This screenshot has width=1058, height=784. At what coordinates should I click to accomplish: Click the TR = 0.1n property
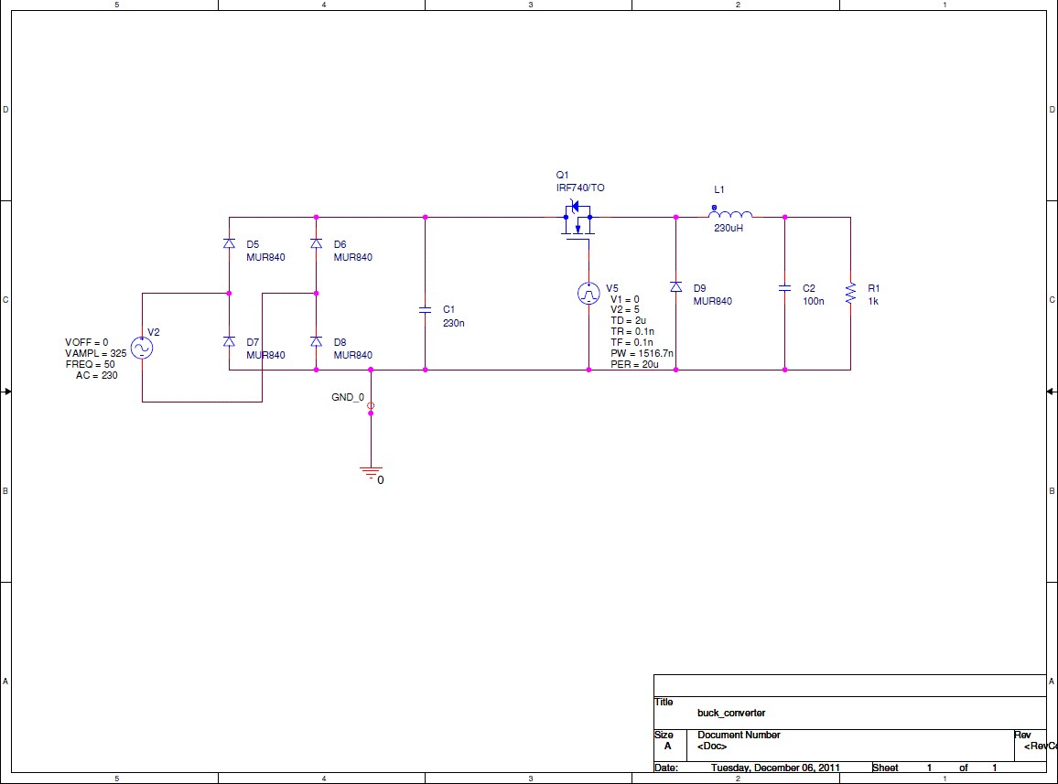[x=632, y=331]
